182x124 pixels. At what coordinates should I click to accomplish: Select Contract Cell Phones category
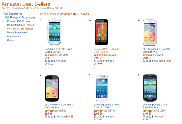(19, 21)
